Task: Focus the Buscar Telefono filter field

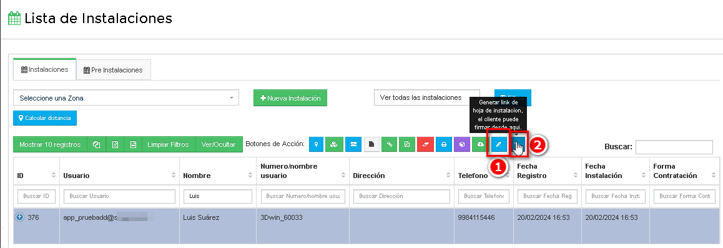Action: click(x=484, y=196)
